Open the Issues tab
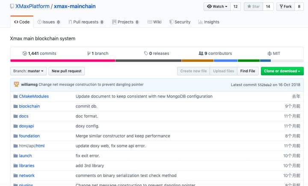This screenshot has width=308, height=186. [49, 22]
